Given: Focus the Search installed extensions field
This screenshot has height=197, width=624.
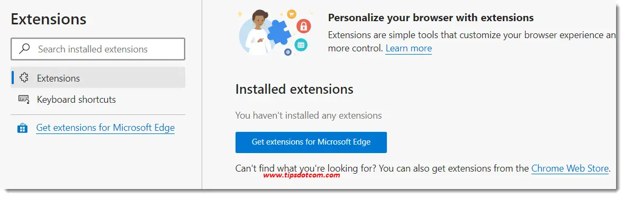Looking at the screenshot, I should point(98,49).
